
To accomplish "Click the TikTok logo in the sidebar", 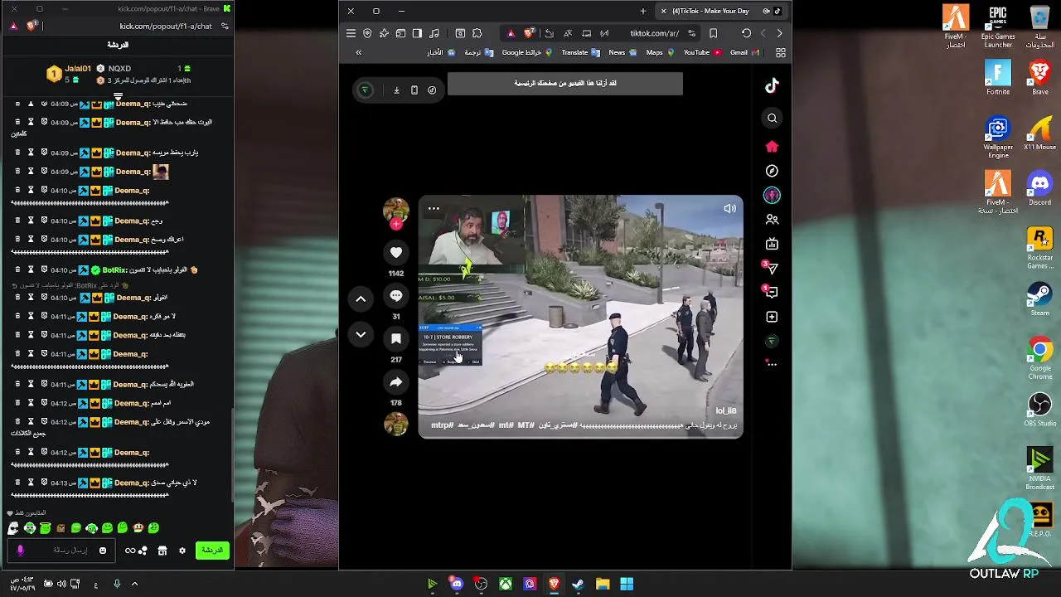I will 772,85.
